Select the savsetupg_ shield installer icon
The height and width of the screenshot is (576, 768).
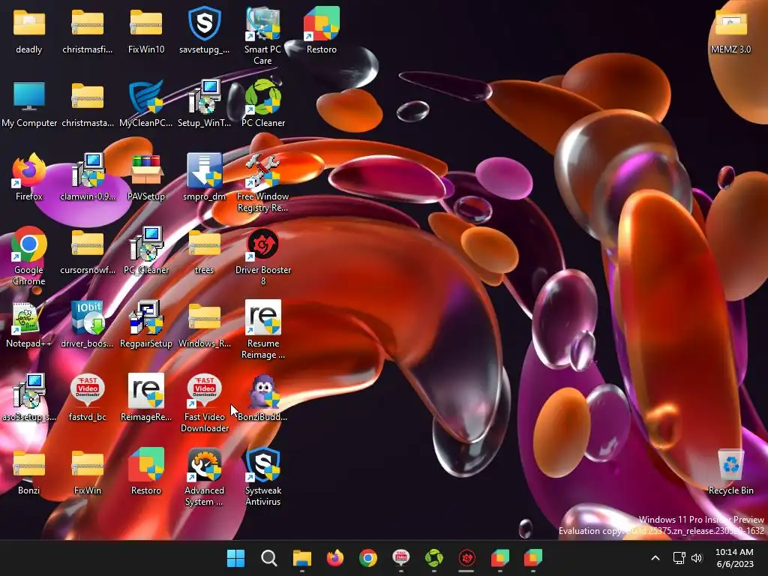click(x=204, y=23)
